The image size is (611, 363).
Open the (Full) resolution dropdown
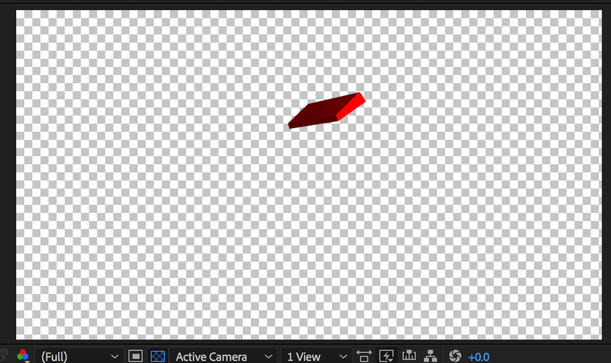point(80,356)
